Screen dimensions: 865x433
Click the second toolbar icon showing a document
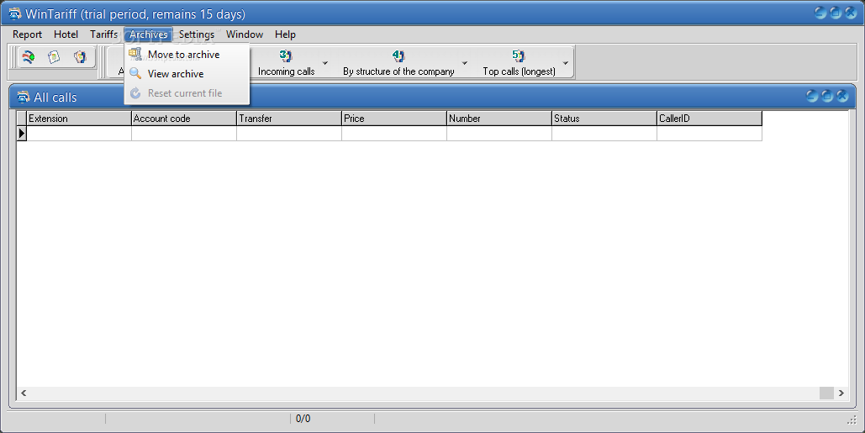[54, 57]
